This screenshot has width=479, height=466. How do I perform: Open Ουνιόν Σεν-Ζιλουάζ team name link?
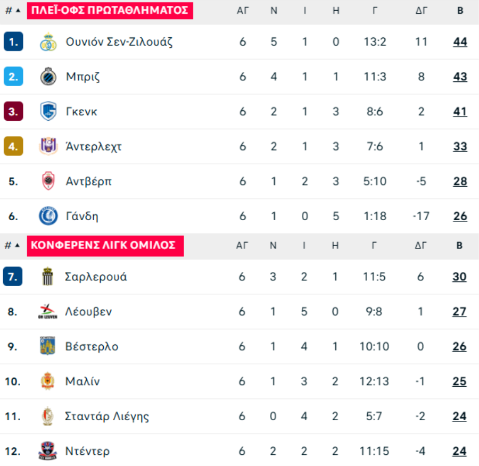pyautogui.click(x=119, y=42)
